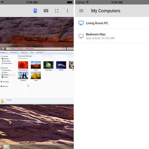Click the address bar refresh button
Viewport: 149px width, 149px height.
point(64,49)
